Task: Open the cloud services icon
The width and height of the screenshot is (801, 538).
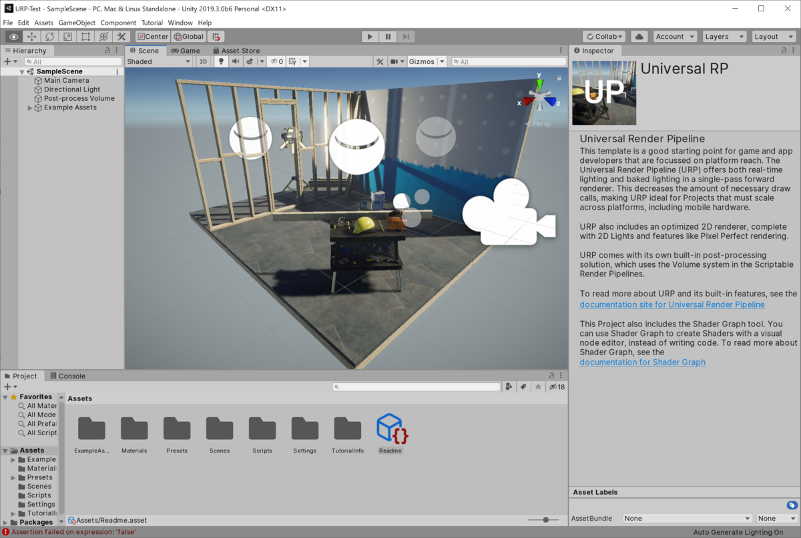Action: click(639, 37)
